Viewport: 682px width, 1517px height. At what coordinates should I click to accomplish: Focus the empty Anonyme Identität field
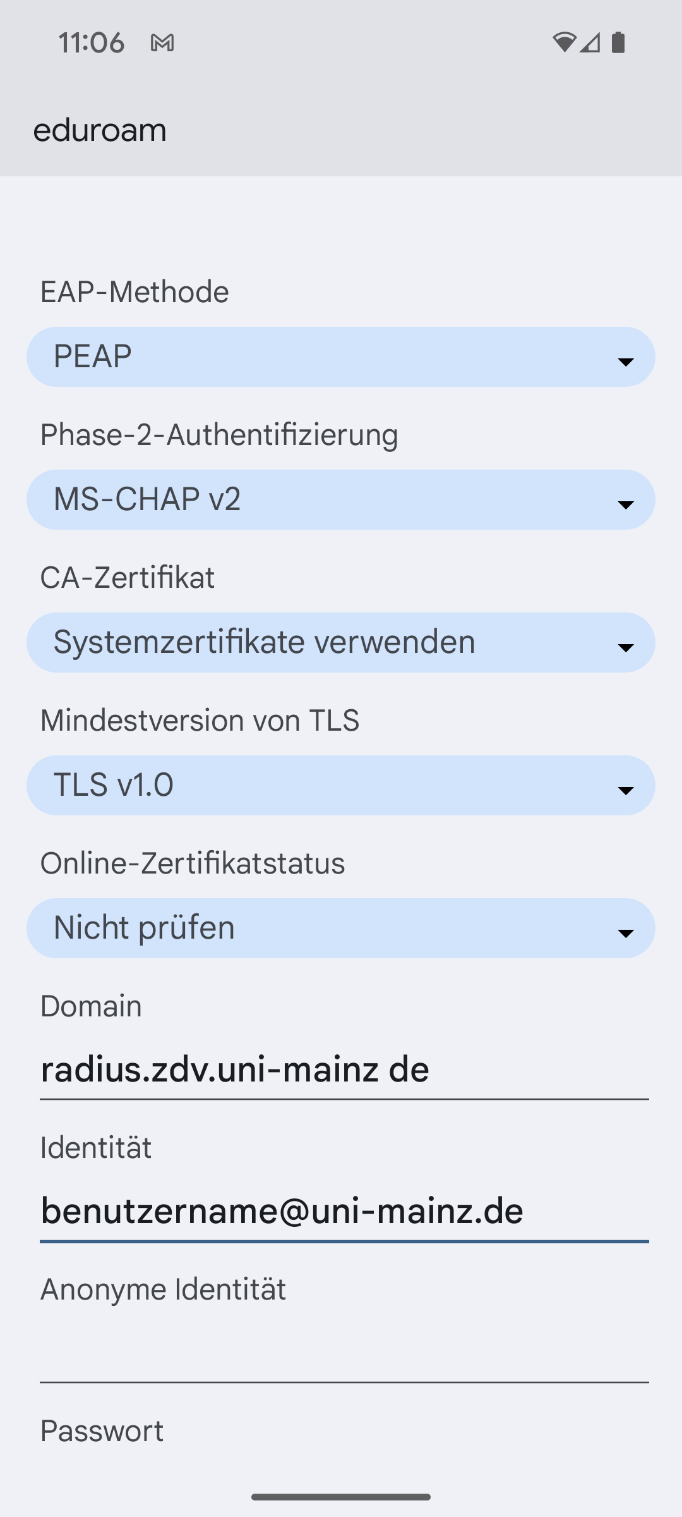coord(344,1353)
